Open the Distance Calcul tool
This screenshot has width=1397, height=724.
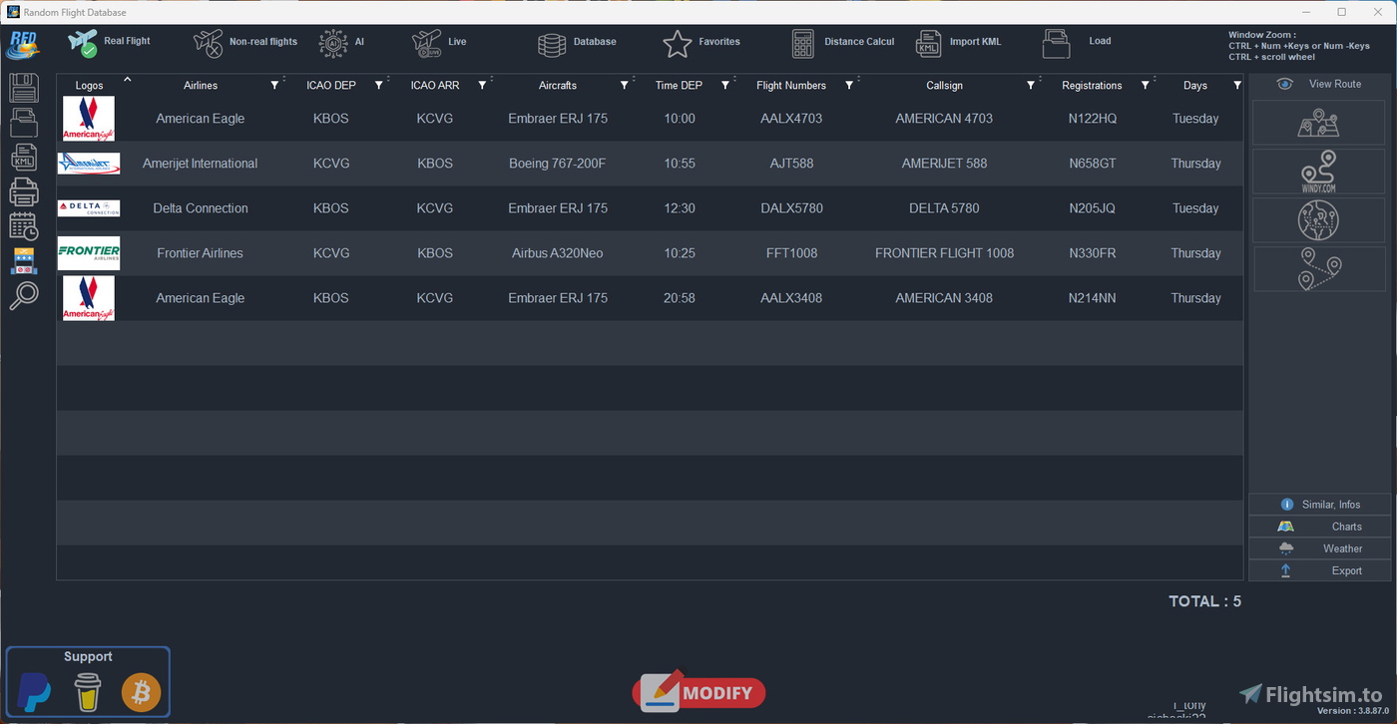tap(803, 43)
